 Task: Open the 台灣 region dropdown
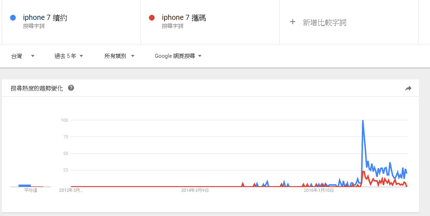pos(22,56)
